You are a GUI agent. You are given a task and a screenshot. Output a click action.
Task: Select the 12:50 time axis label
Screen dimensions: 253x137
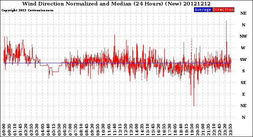[125, 130]
